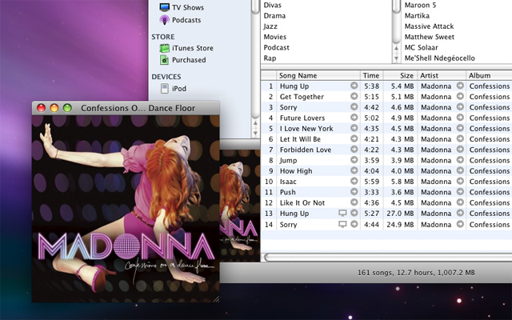Viewport: 512px width, 320px height.
Task: Open the iTunes Store
Action: pyautogui.click(x=193, y=48)
